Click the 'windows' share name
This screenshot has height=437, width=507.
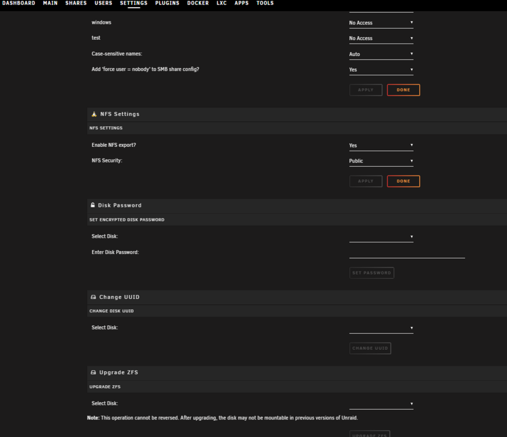click(101, 22)
